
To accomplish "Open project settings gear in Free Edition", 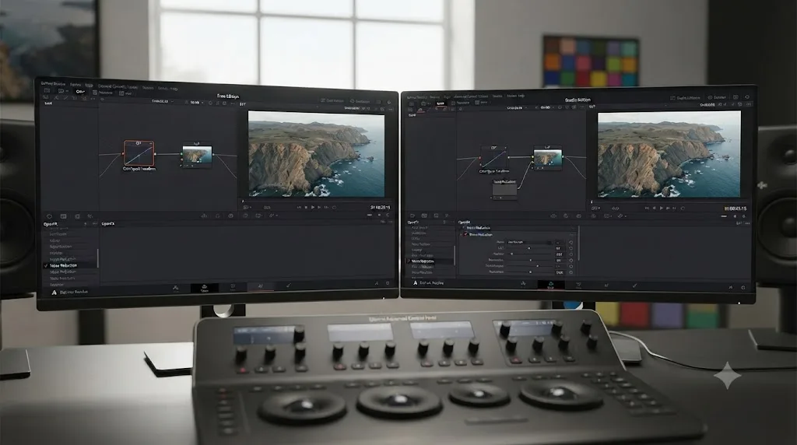I will [388, 283].
